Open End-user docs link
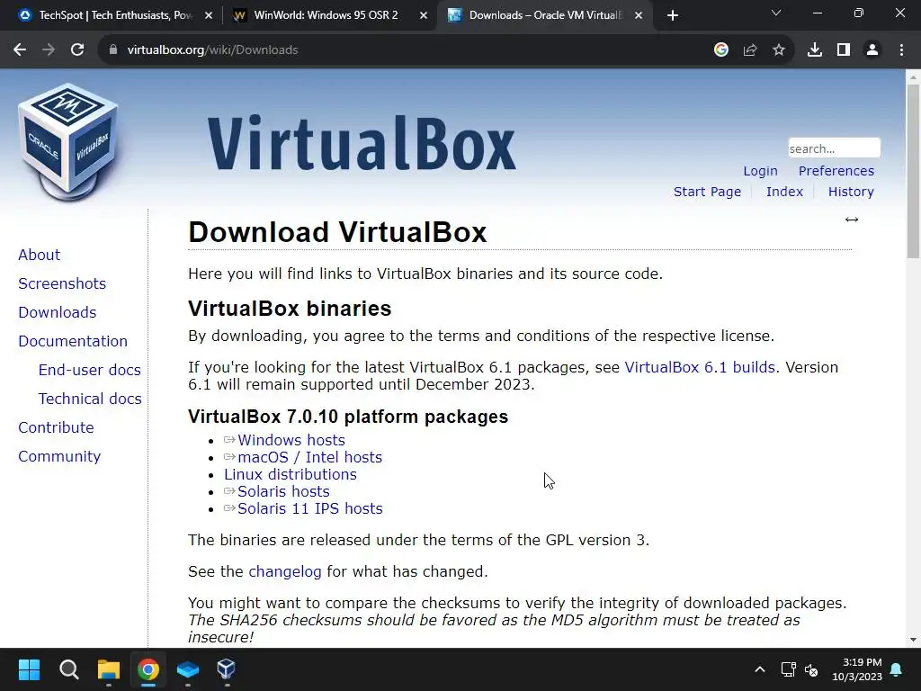Image resolution: width=921 pixels, height=691 pixels. tap(90, 370)
